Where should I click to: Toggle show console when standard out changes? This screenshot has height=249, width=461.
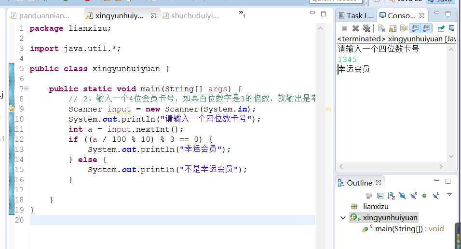pos(415,28)
